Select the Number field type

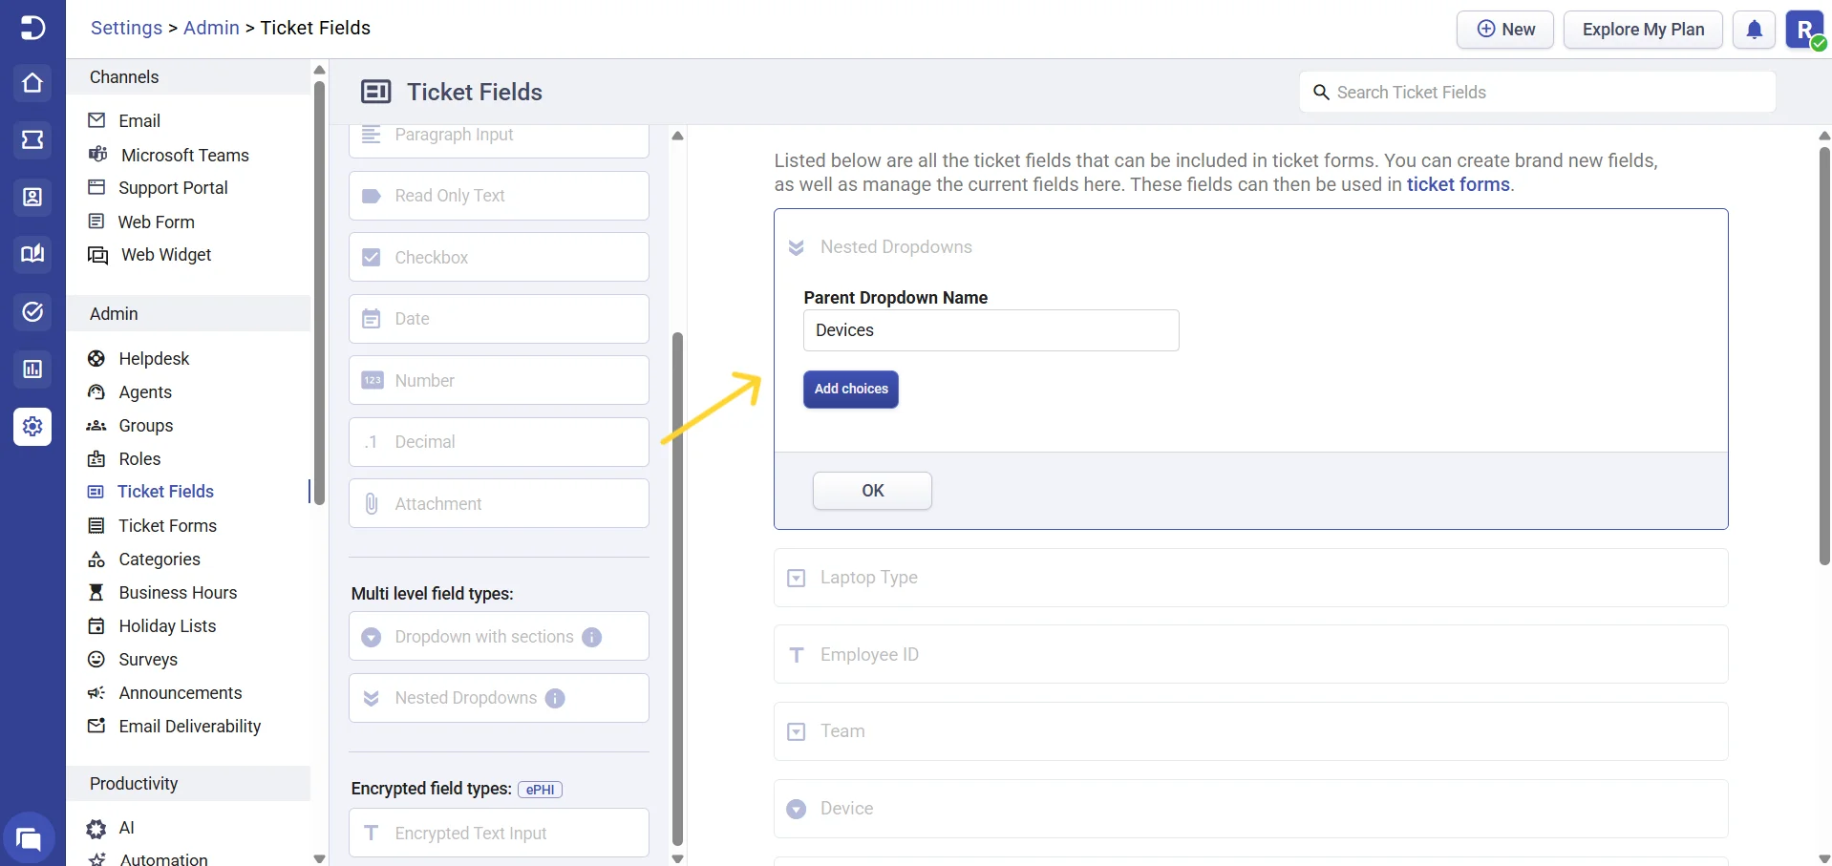pyautogui.click(x=499, y=380)
